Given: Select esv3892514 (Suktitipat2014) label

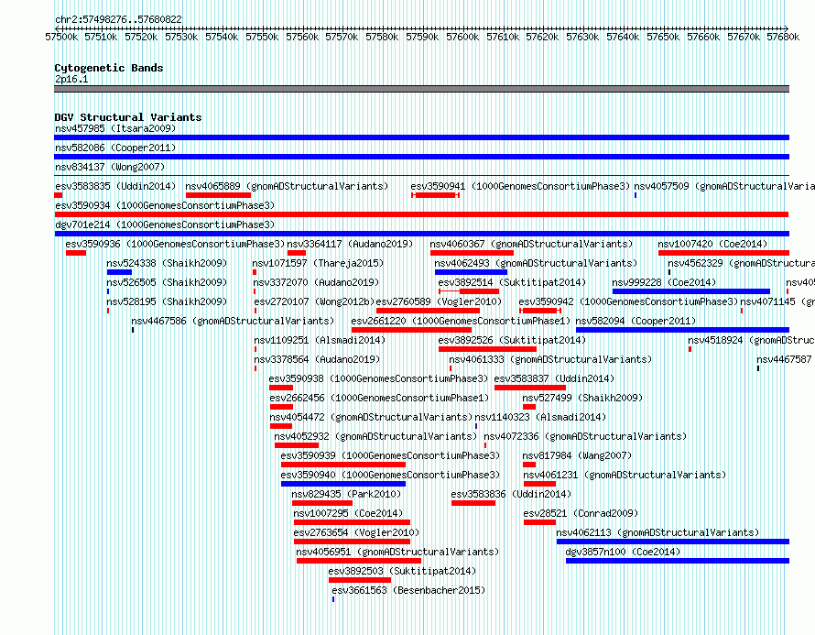Looking at the screenshot, I should pyautogui.click(x=512, y=282).
